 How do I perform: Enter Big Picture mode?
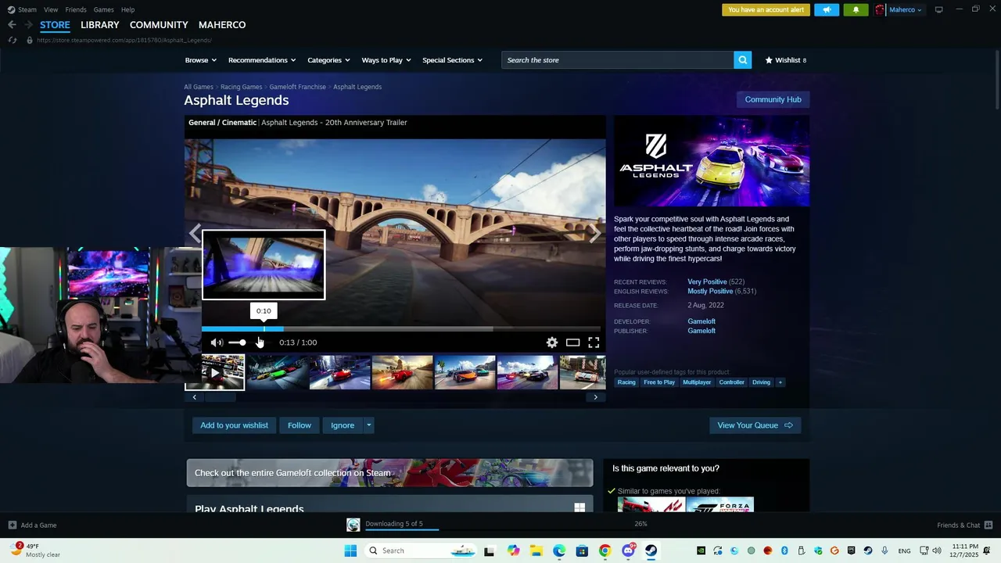click(x=938, y=9)
